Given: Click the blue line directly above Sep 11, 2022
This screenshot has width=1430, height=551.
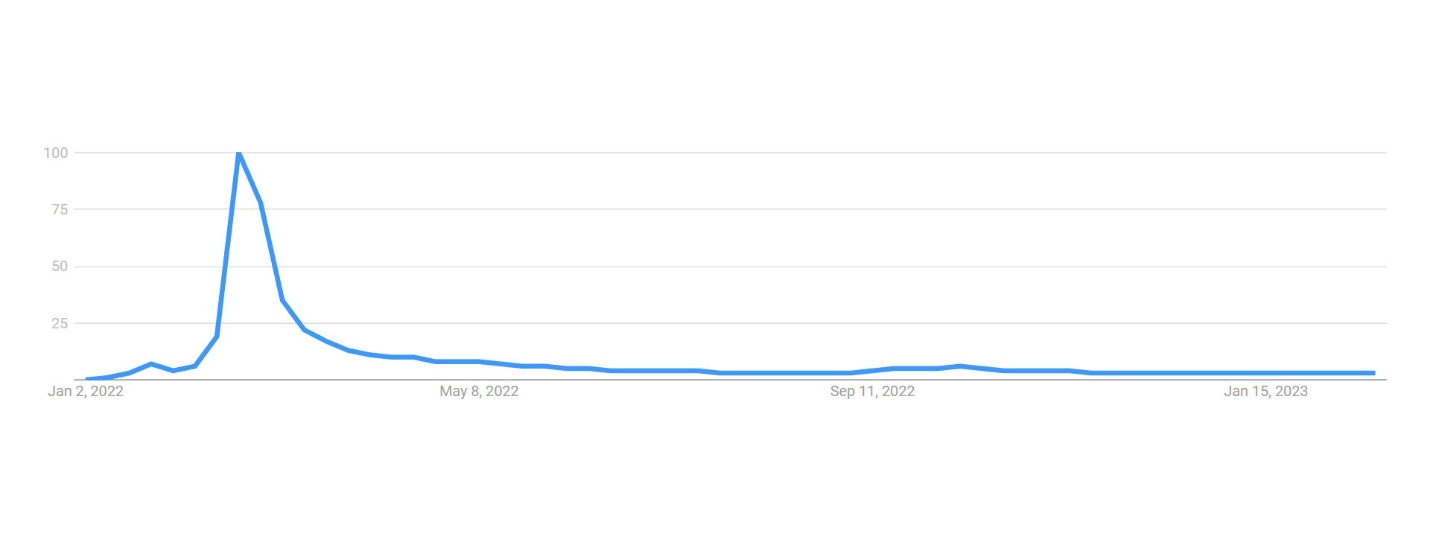Looking at the screenshot, I should click(872, 371).
